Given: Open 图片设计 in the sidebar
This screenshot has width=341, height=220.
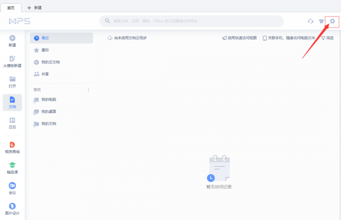Looking at the screenshot, I should click(x=12, y=209).
